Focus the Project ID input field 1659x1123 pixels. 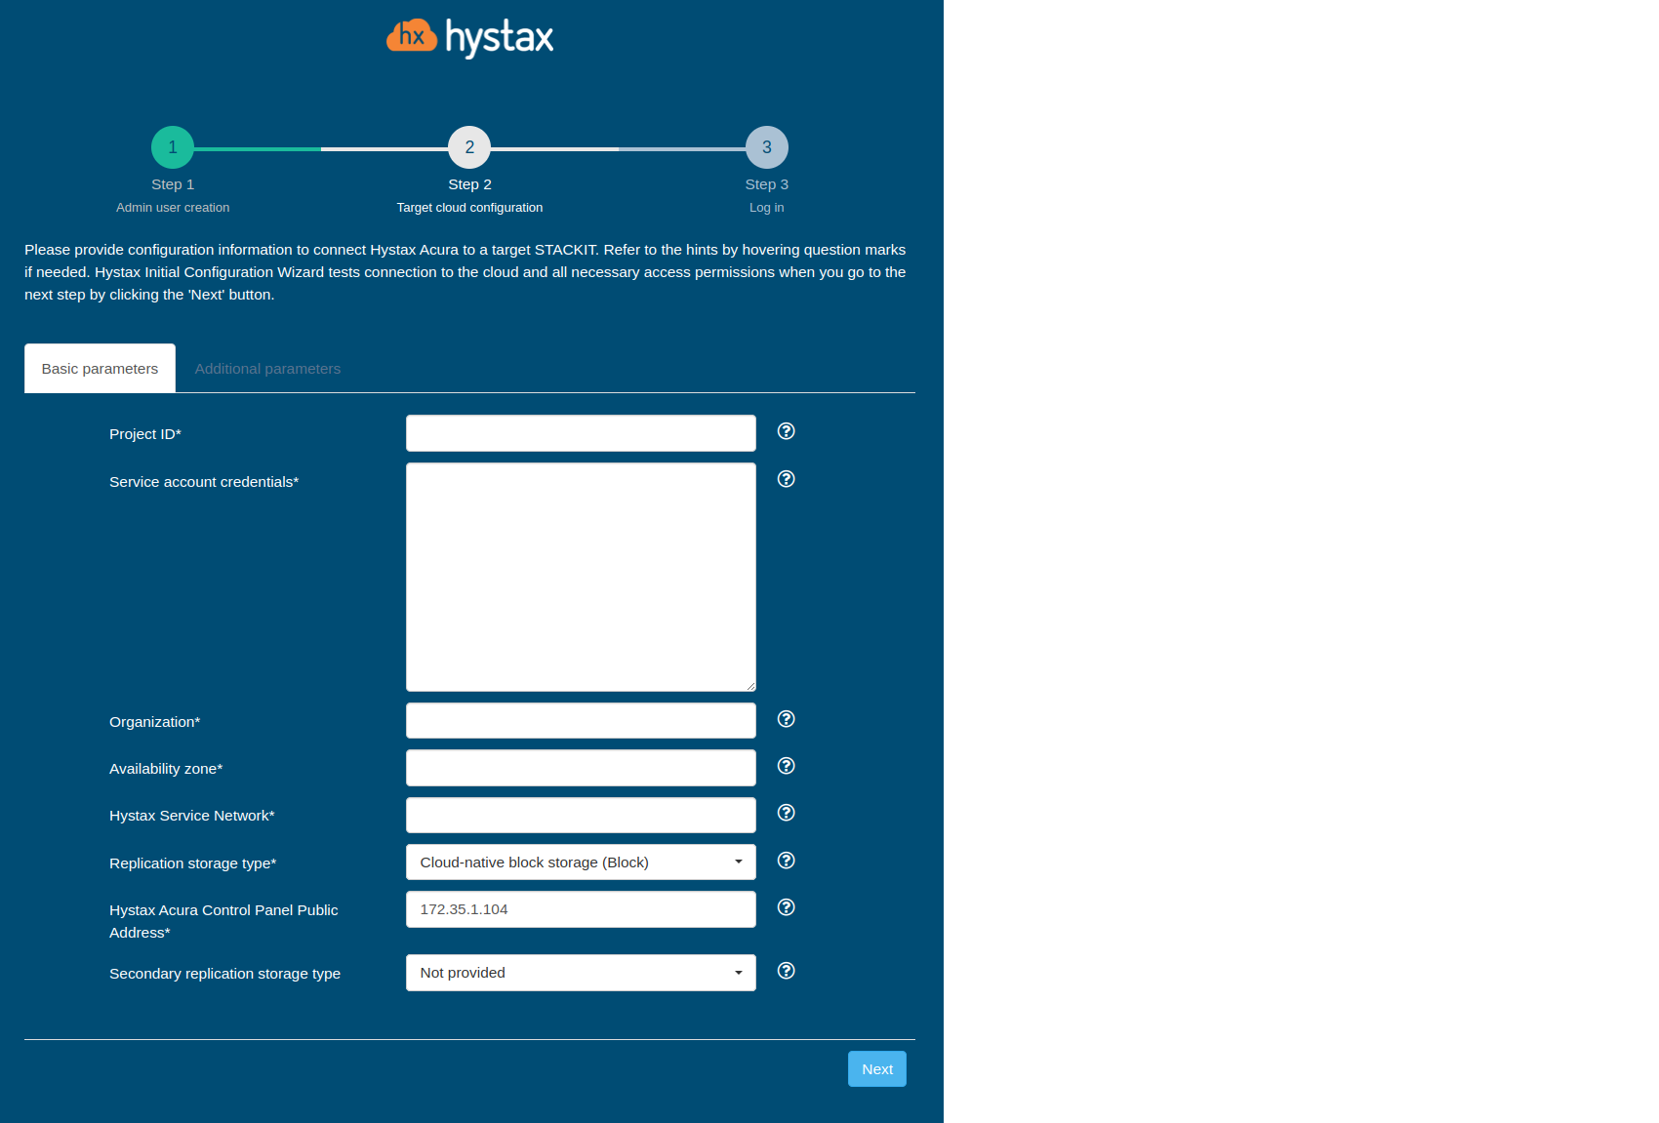581,433
